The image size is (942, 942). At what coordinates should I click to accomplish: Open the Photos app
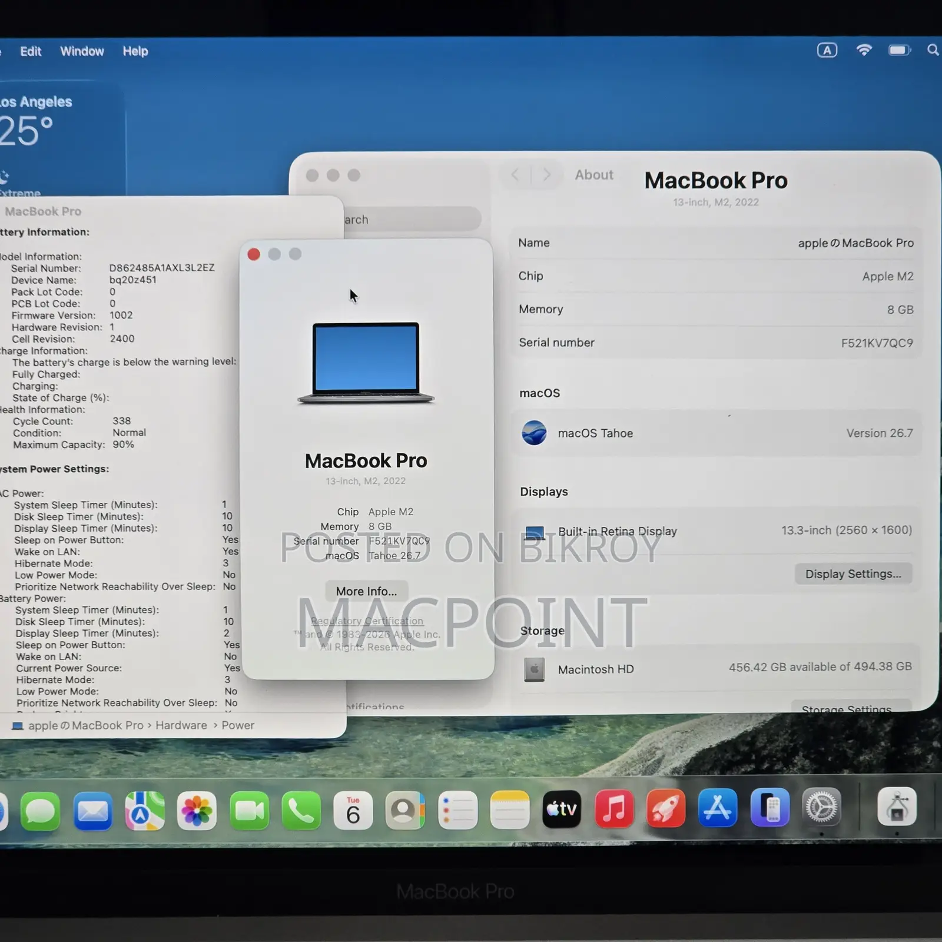point(197,811)
